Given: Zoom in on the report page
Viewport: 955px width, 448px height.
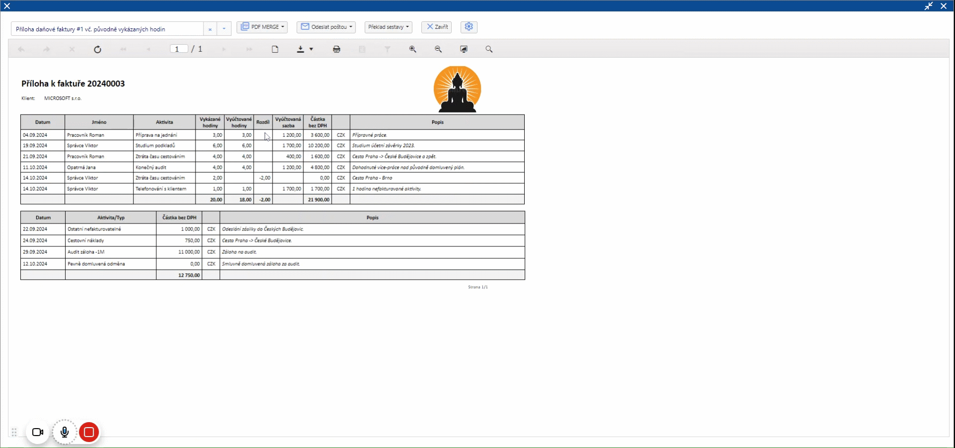Looking at the screenshot, I should point(413,49).
